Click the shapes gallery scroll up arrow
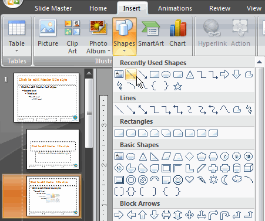The height and width of the screenshot is (221, 265). [259, 62]
